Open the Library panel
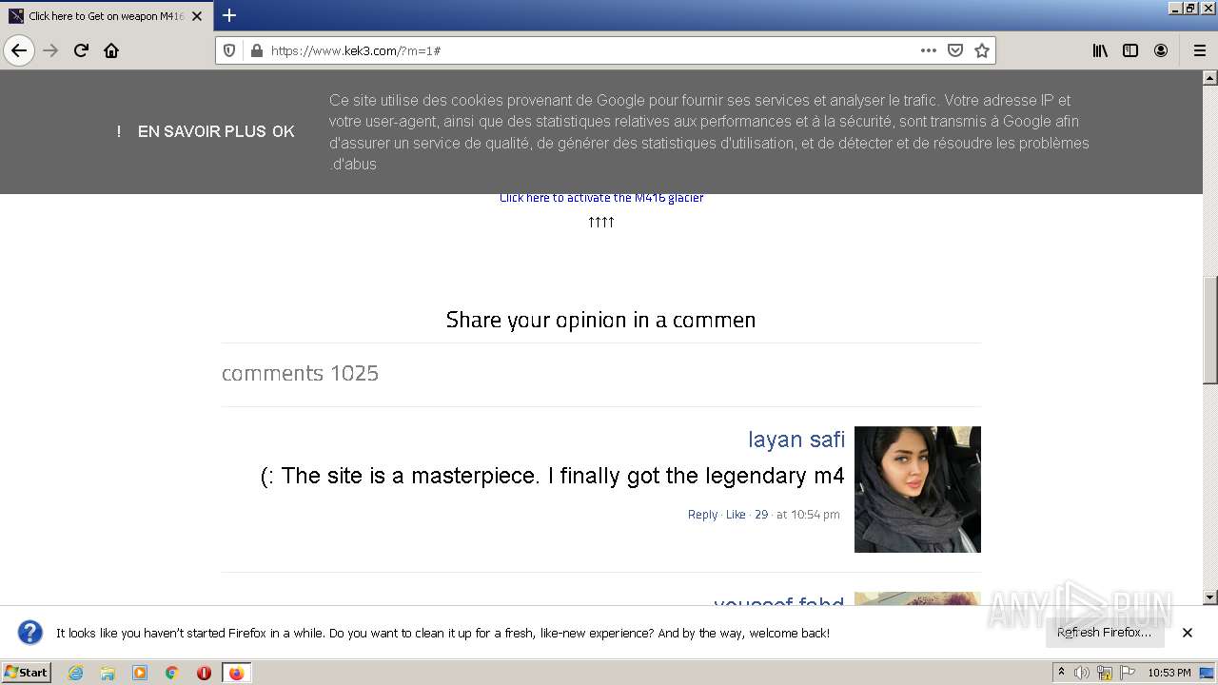Image resolution: width=1218 pixels, height=685 pixels. [1100, 50]
